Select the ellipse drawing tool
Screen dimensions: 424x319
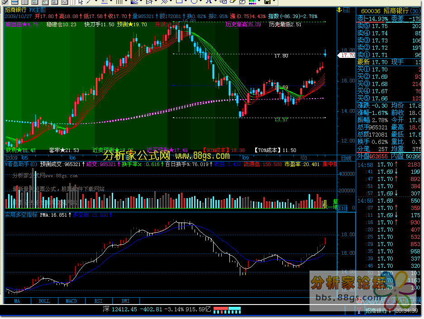tap(194, 2)
